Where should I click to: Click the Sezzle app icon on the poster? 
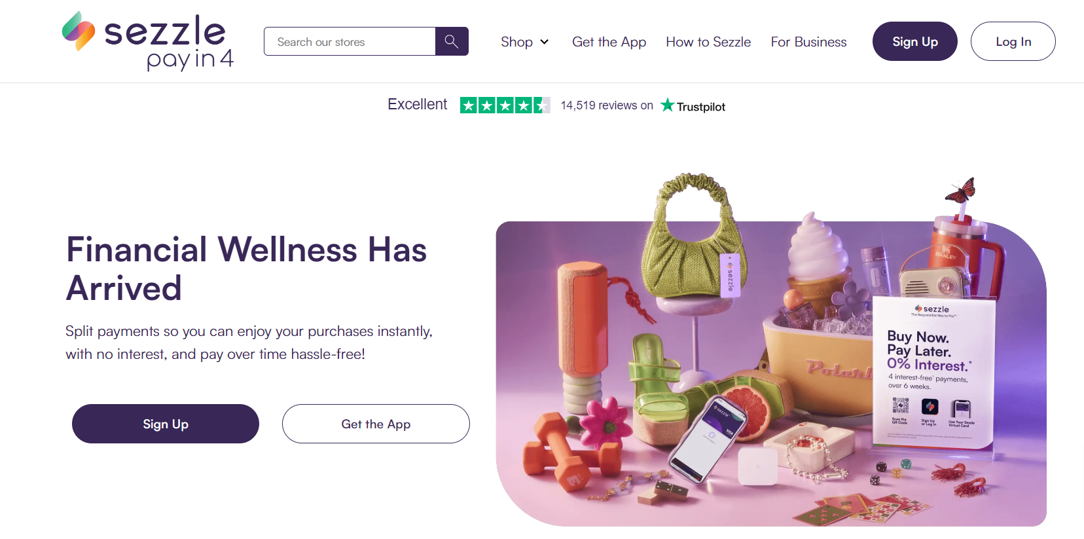[930, 407]
